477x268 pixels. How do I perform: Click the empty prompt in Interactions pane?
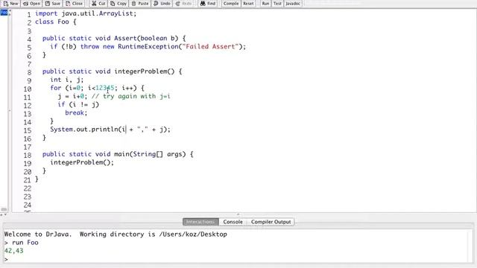point(6,259)
